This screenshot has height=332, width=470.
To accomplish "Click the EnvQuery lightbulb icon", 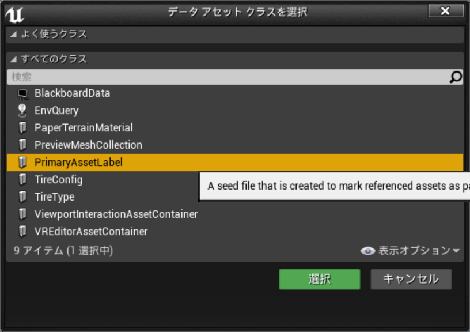I will pyautogui.click(x=22, y=111).
